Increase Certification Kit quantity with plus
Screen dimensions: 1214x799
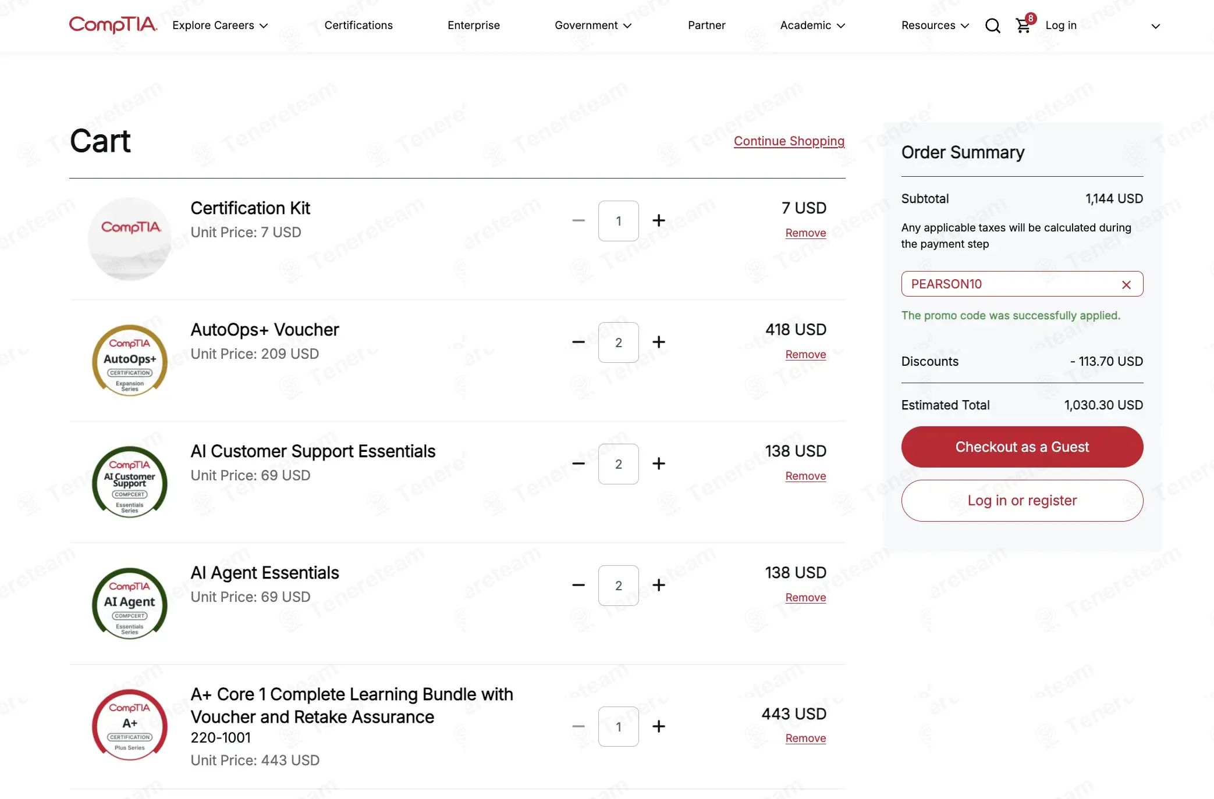click(x=659, y=220)
